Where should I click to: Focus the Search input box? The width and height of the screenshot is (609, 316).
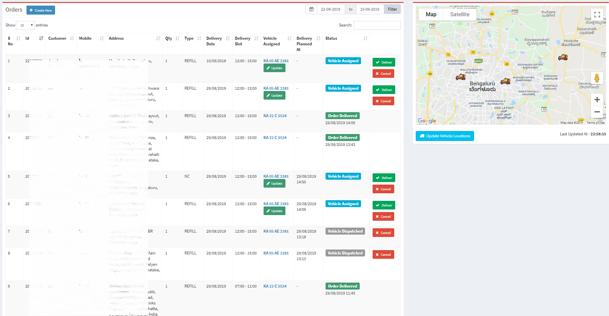pyautogui.click(x=377, y=25)
